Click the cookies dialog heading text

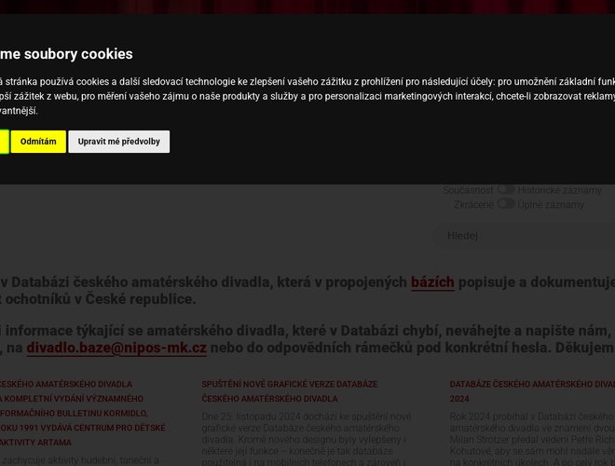(66, 54)
